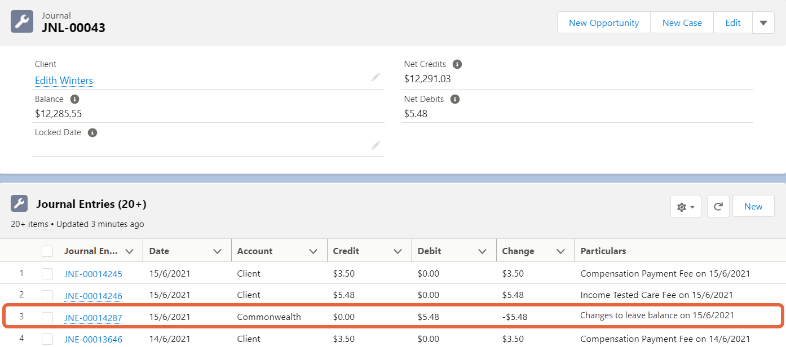Select checkbox for row JNE-00014287

(47, 318)
